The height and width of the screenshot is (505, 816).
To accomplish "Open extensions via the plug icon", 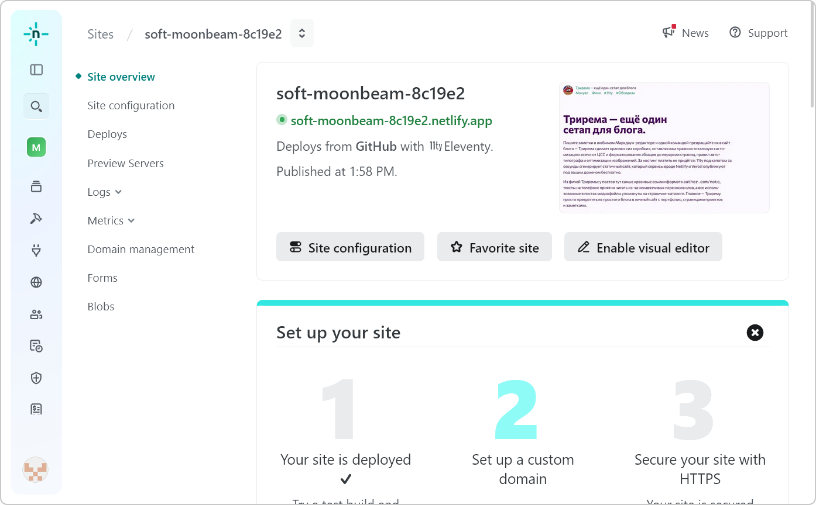I will pos(36,251).
